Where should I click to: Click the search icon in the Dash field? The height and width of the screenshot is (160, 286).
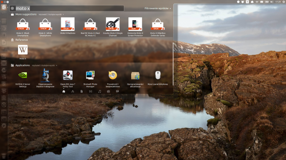click(12, 8)
